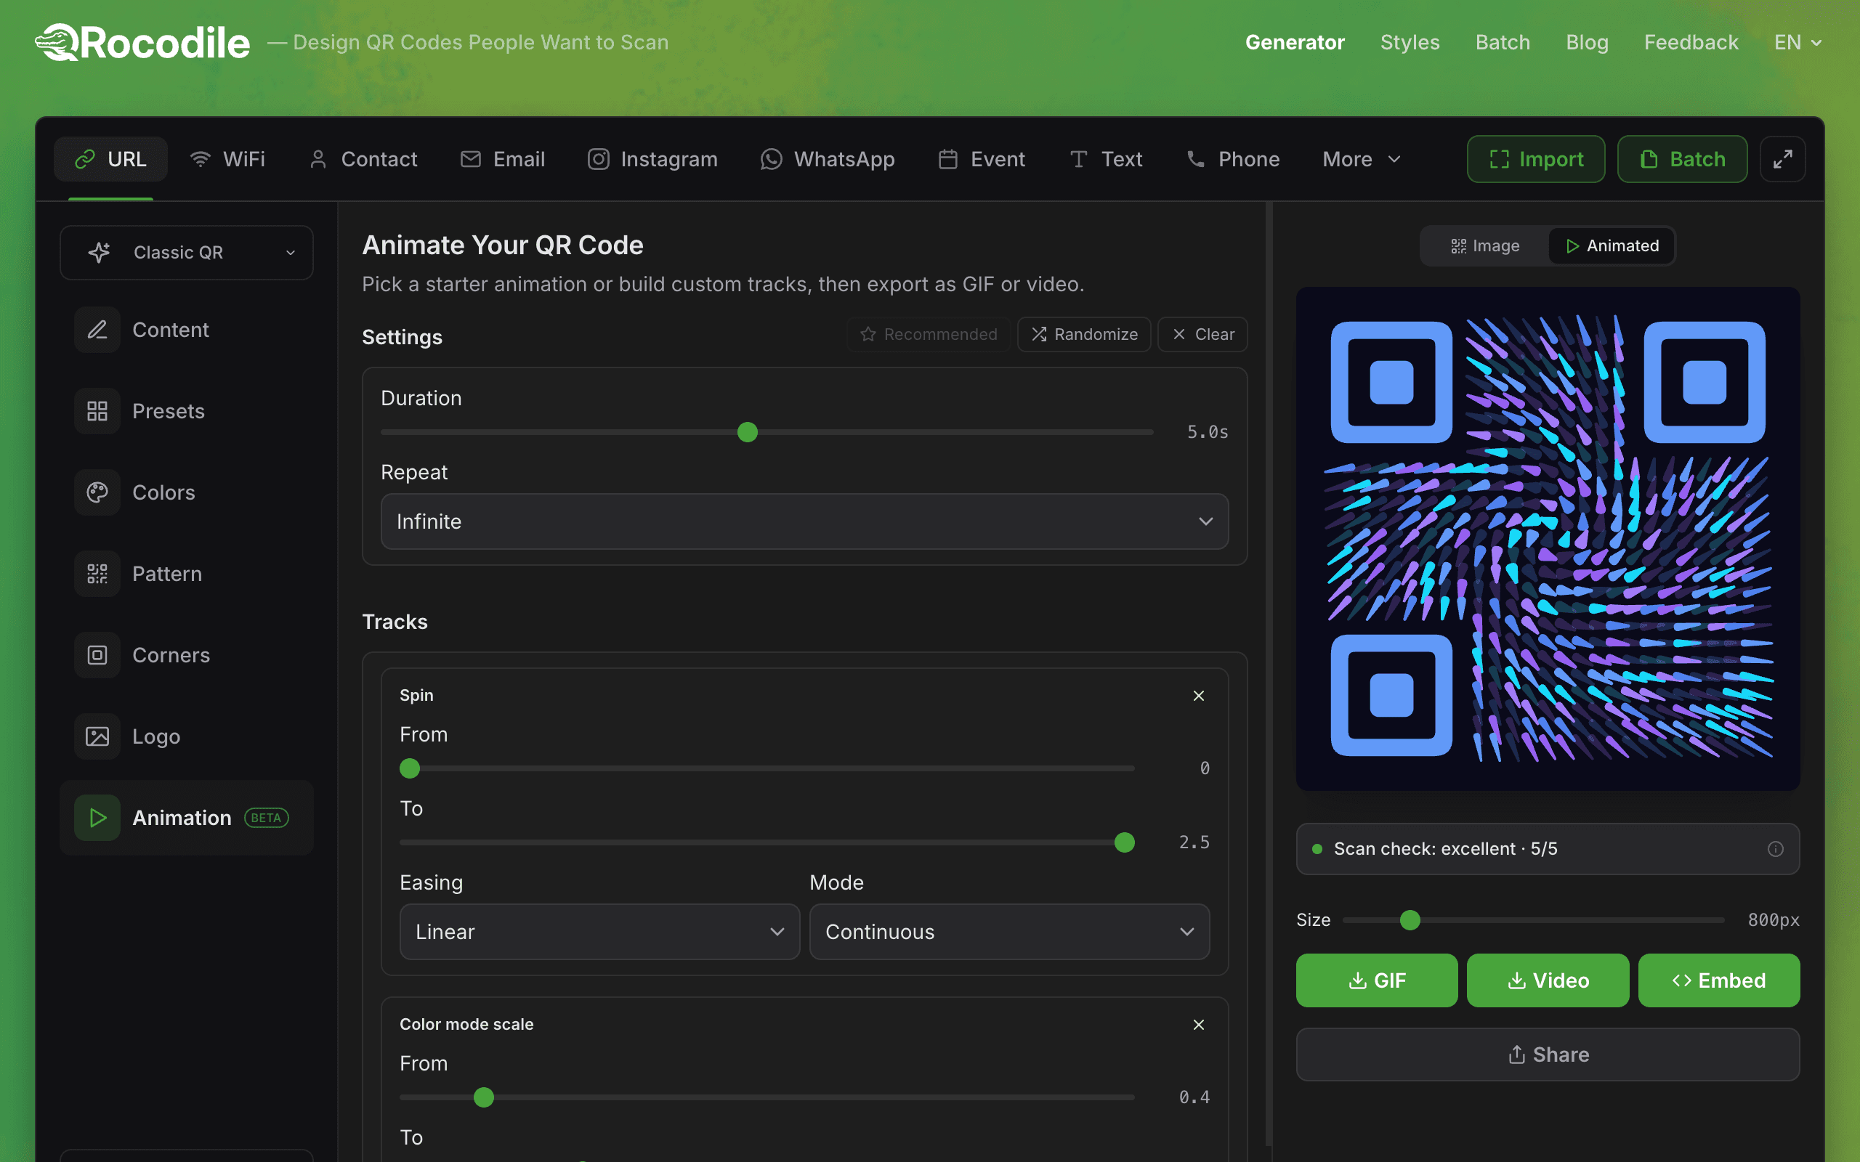This screenshot has width=1860, height=1162.
Task: Select the URL tab
Action: (110, 159)
